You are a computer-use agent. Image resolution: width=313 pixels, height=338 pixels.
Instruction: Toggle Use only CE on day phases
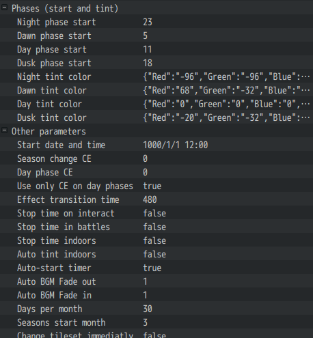(152, 186)
